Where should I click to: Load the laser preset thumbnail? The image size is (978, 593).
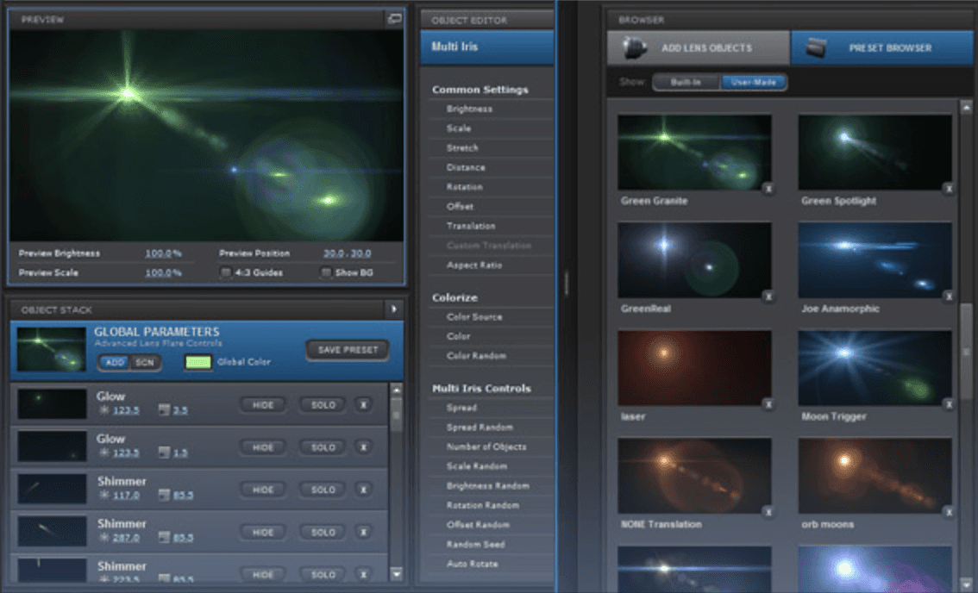click(694, 368)
